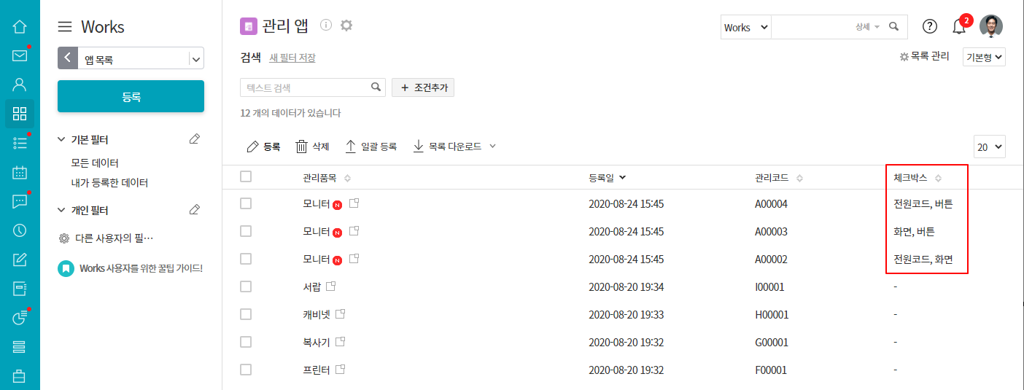This screenshot has height=390, width=1024.
Task: Select the 내가 등록한 데이터 filter
Action: coord(109,183)
